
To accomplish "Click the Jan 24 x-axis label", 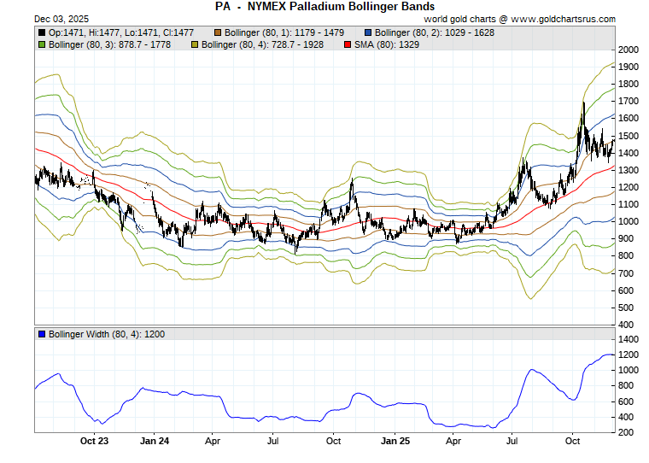I will pyautogui.click(x=154, y=442).
